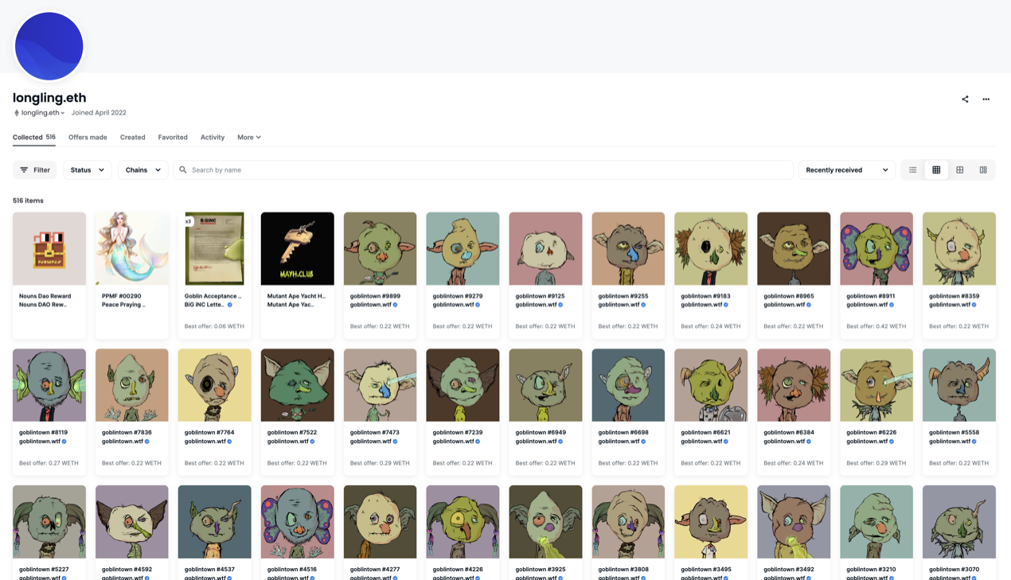This screenshot has width=1011, height=580.
Task: Select the large grid view
Action: [960, 170]
